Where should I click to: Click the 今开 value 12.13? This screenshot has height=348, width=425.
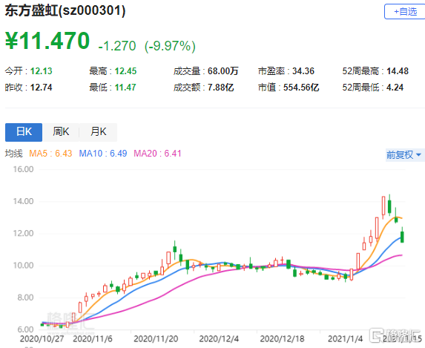click(42, 71)
